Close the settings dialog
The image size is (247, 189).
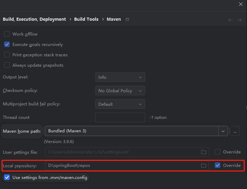pyautogui.click(x=241, y=4)
